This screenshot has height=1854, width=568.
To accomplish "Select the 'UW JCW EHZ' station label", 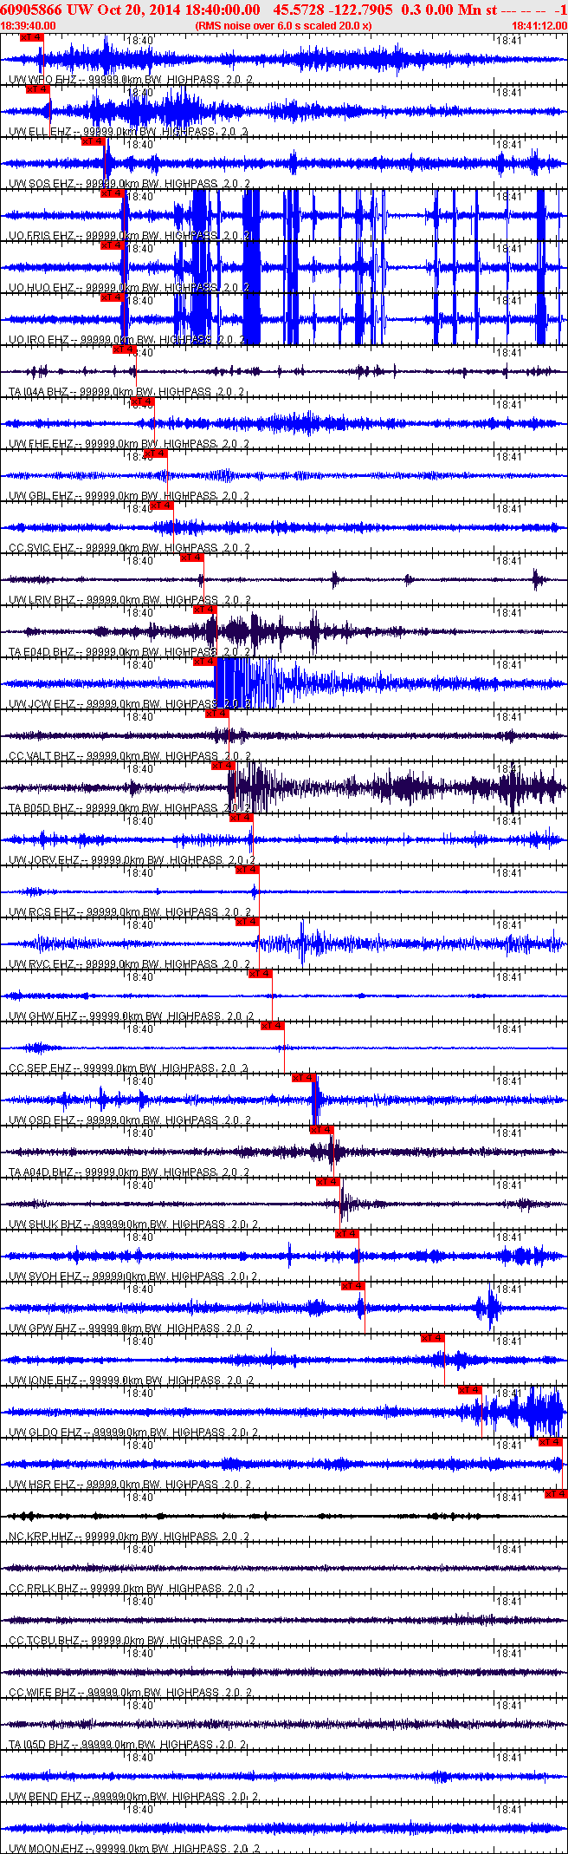I will coord(42,704).
